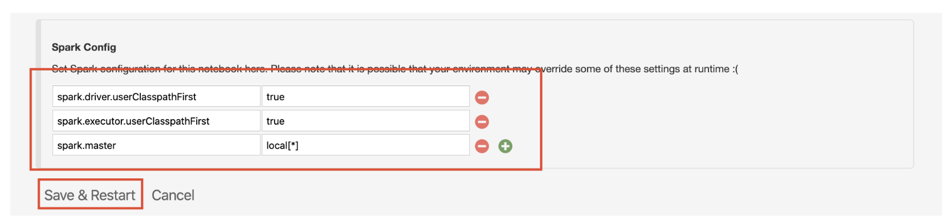Remove the spark.driver.userClasspathFirst config row
The image size is (945, 222).
[x=482, y=97]
